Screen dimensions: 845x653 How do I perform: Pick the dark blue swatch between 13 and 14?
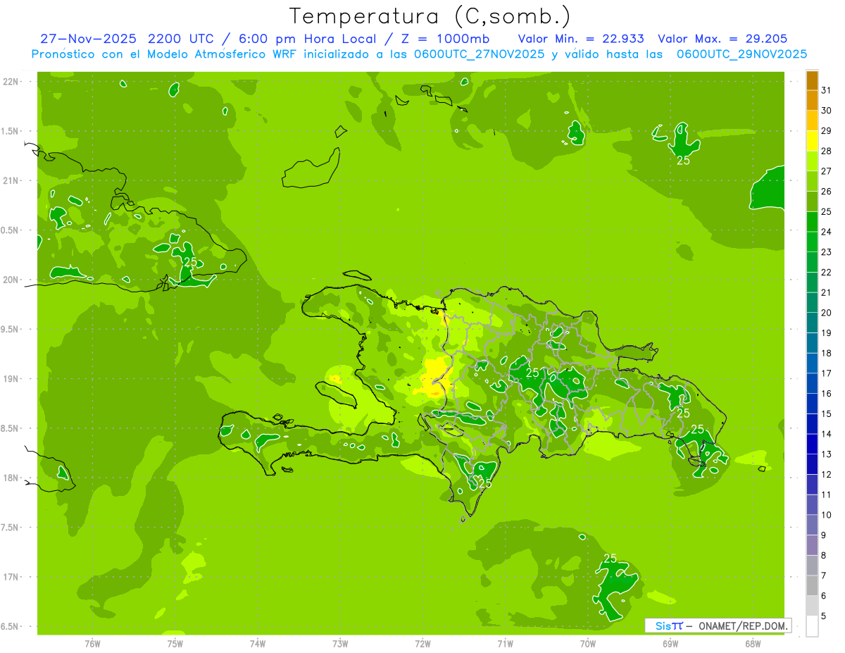812,444
